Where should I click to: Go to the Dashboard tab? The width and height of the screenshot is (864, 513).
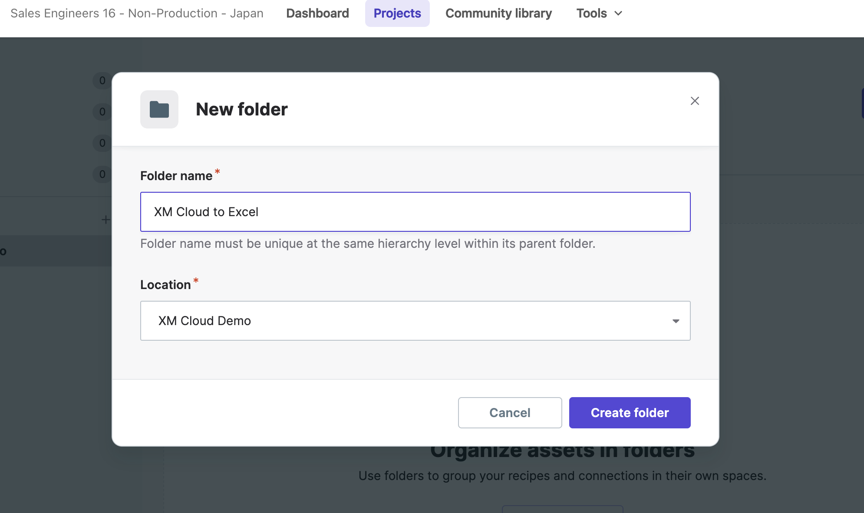[x=317, y=13]
